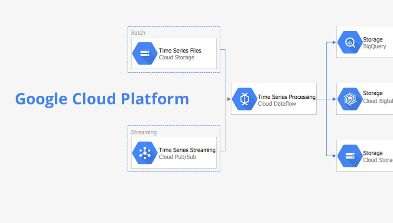Select the Cloud Dataflow hexagon icon
Viewport: 393px width, 223px height.
tap(245, 99)
